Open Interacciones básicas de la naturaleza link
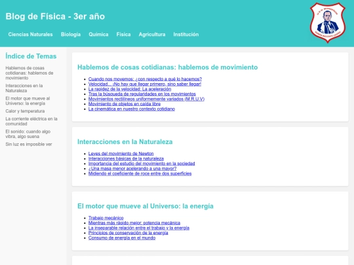 (126, 158)
